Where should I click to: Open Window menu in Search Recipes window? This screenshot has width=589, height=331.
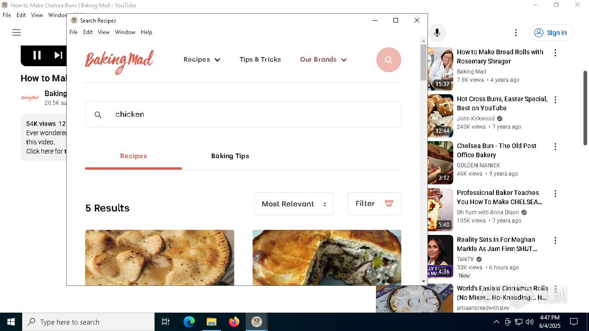(x=125, y=32)
